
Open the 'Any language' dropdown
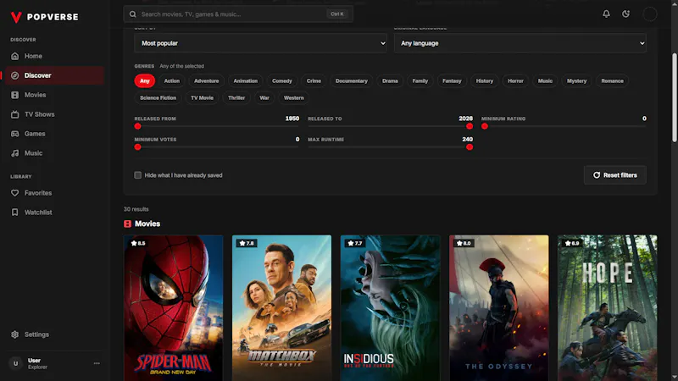(x=520, y=43)
